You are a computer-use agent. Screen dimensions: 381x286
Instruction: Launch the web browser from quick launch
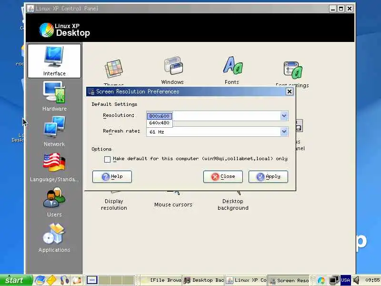pos(40,280)
